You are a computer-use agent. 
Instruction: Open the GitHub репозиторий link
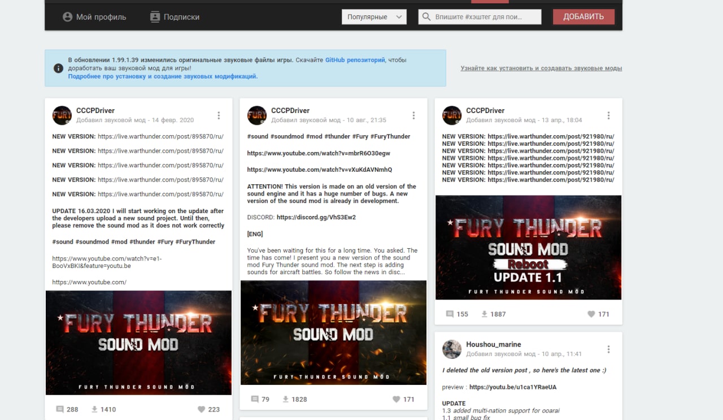(355, 60)
